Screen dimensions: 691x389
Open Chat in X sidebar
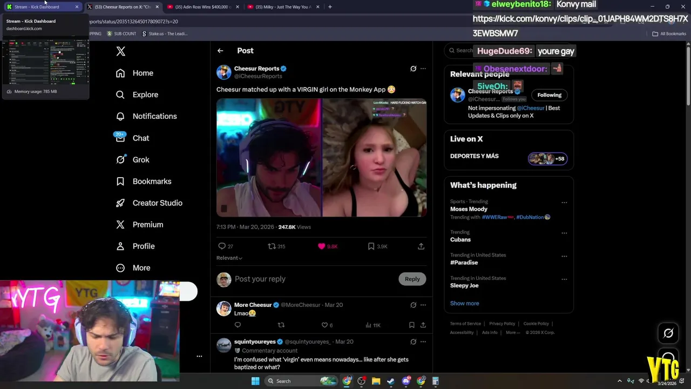click(132, 138)
